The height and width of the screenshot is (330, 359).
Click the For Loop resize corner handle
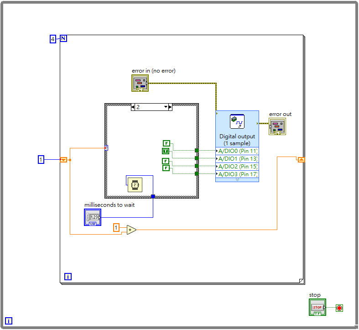[301, 281]
